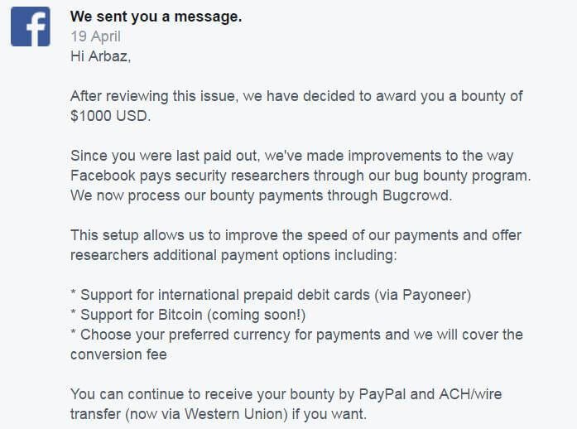Image resolution: width=577 pixels, height=429 pixels.
Task: Click the 'Since you were last paid out' line
Action: tap(292, 156)
